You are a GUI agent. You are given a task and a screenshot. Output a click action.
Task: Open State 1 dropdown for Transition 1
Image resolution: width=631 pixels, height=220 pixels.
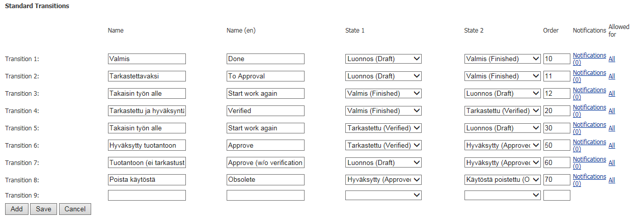coord(383,59)
